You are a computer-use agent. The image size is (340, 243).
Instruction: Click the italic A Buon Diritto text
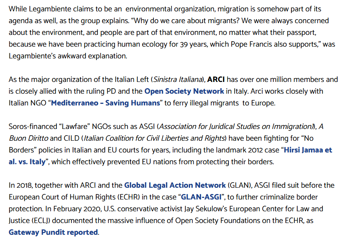[166, 132]
